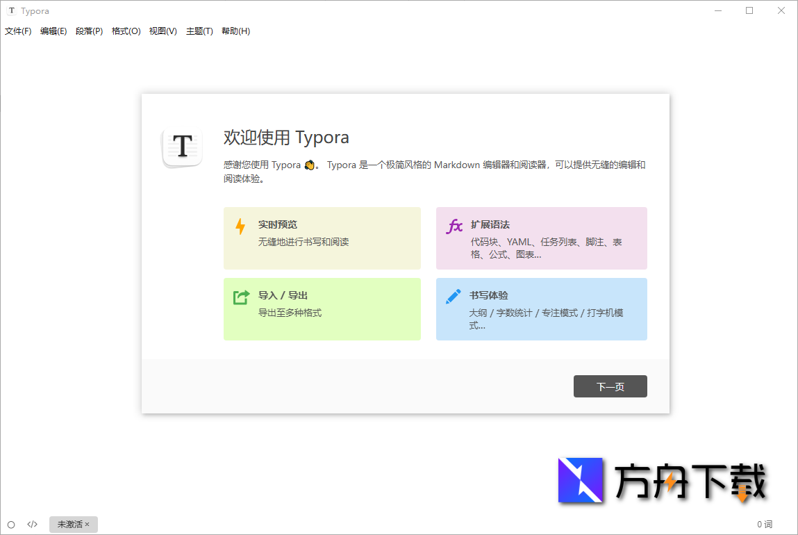798x535 pixels.
Task: Click the pencil icon for 书写体验
Action: click(454, 295)
